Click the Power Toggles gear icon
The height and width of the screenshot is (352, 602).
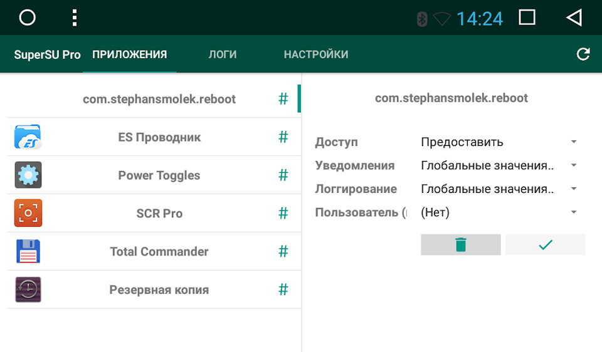click(x=28, y=175)
